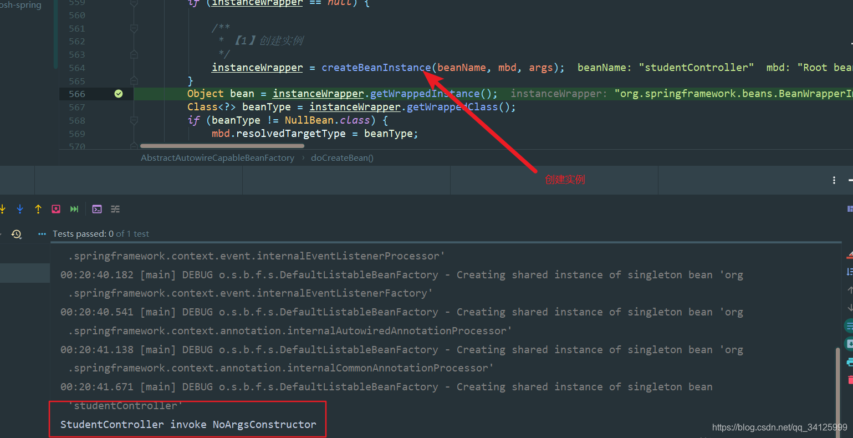Click the blue three-dot icon before Tests passed
Screen dimensions: 853x438
pos(42,234)
